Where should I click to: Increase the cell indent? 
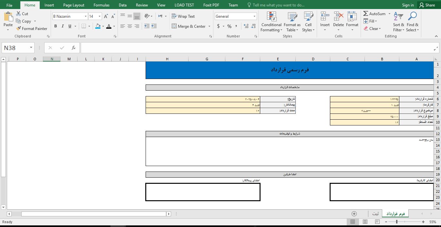[x=154, y=26]
